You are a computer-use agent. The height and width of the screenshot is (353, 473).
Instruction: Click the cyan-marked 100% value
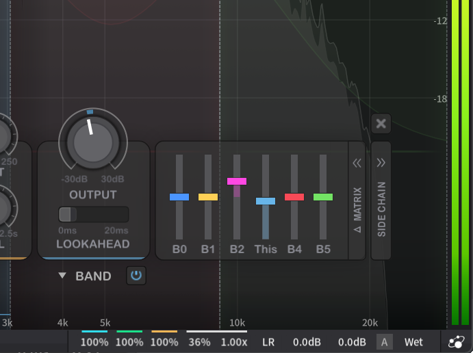click(94, 342)
